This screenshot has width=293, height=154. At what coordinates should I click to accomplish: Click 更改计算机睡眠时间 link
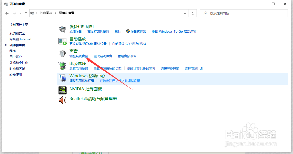pyautogui.click(x=141, y=69)
